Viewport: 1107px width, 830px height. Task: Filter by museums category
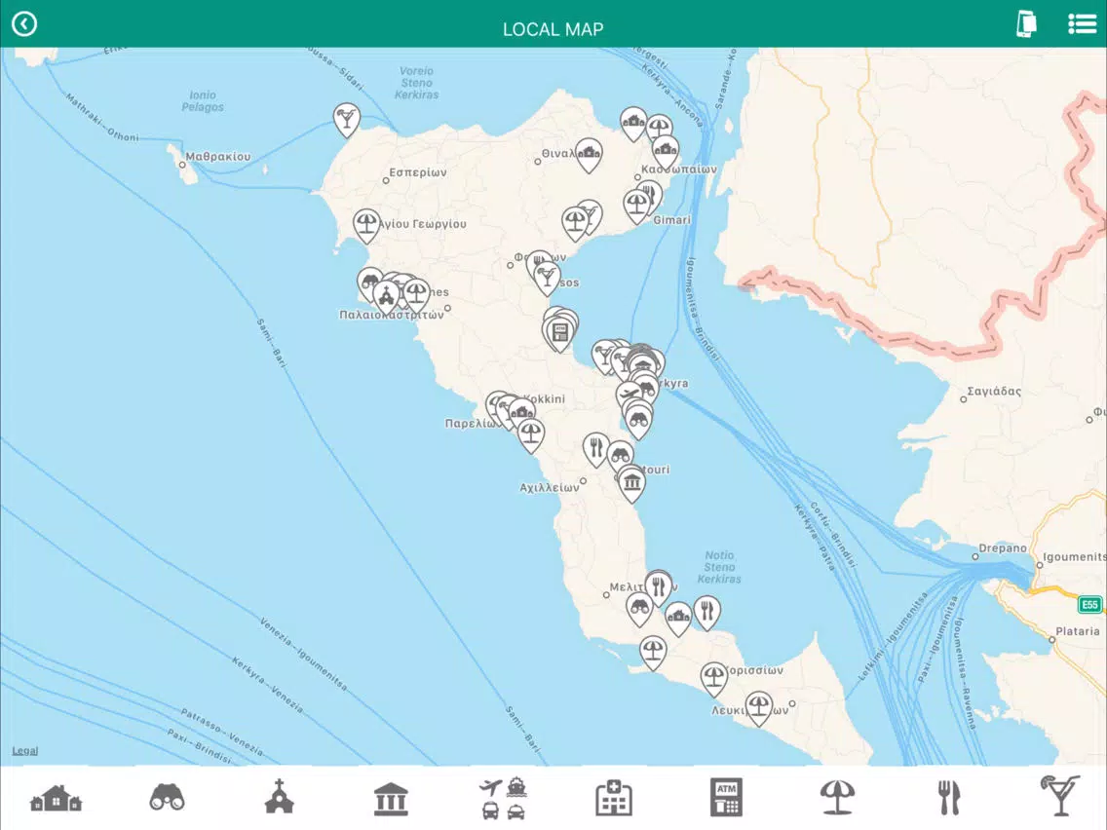point(391,799)
